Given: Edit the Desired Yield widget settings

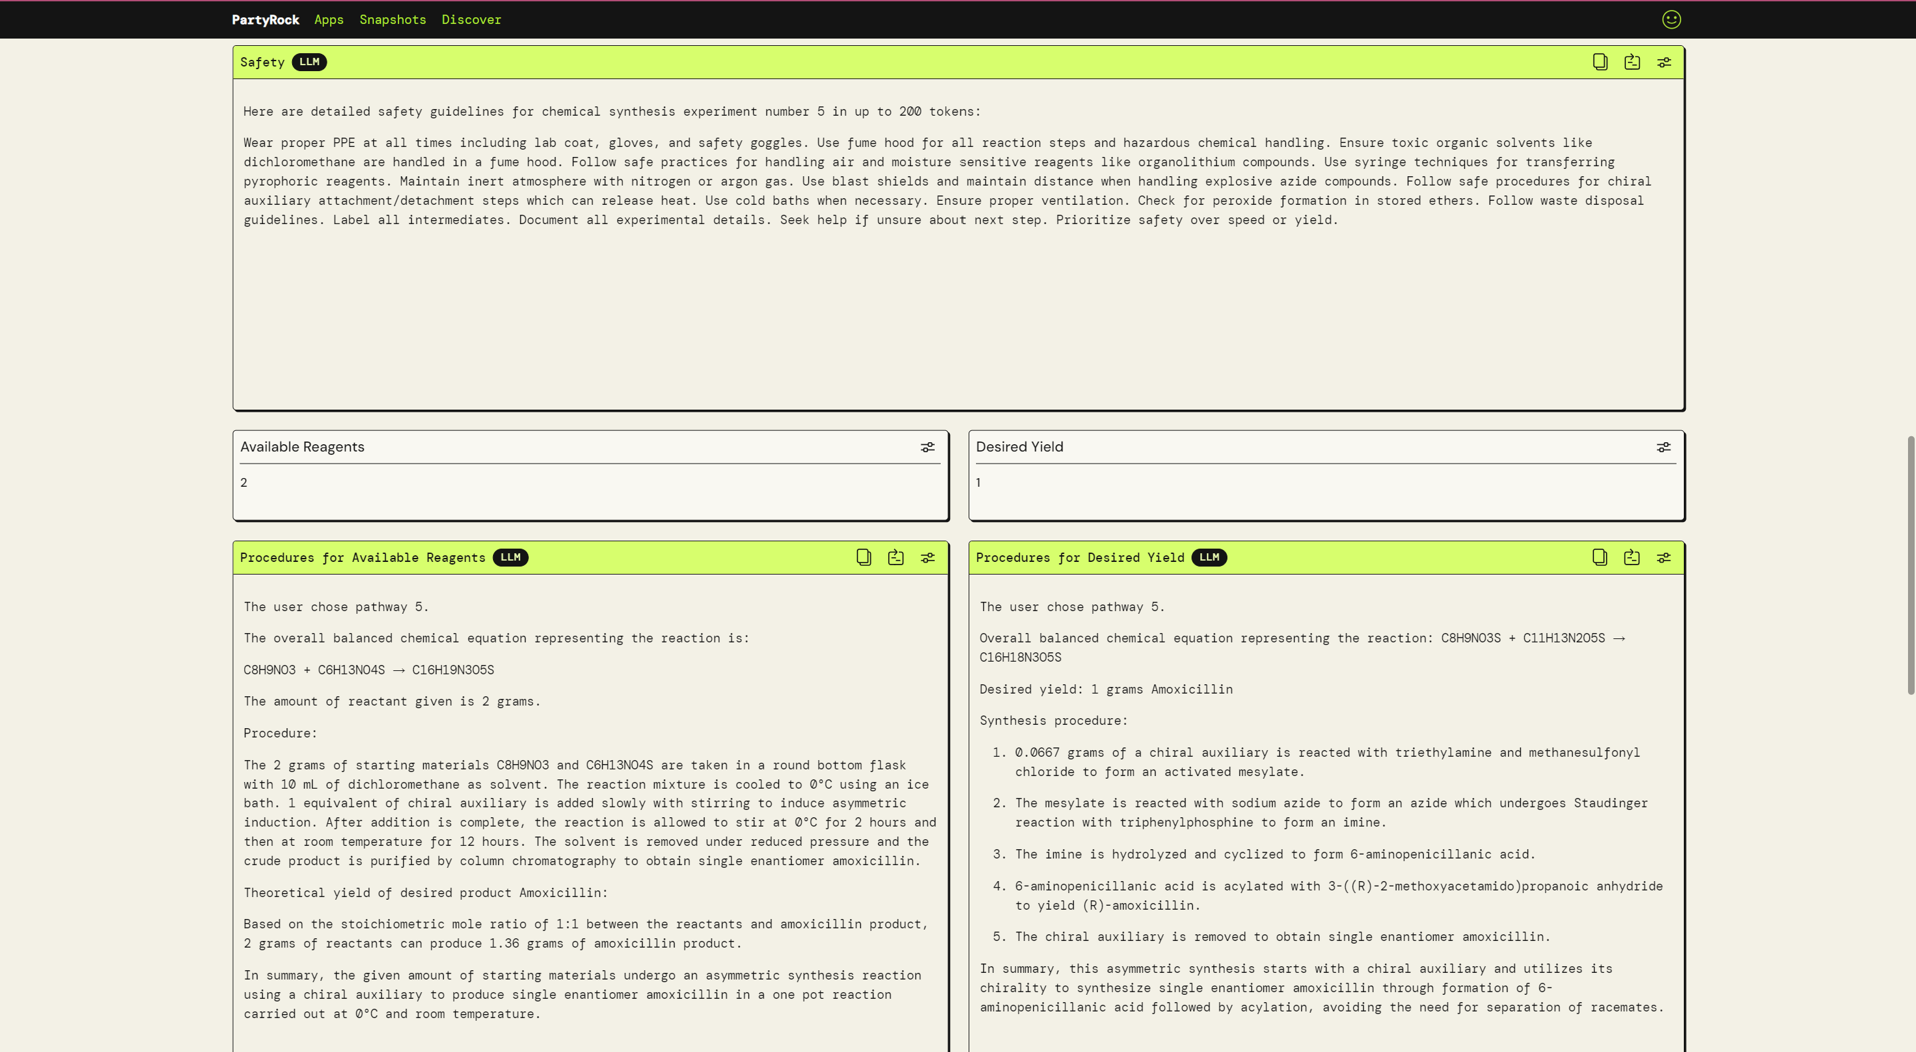Looking at the screenshot, I should click(1663, 447).
